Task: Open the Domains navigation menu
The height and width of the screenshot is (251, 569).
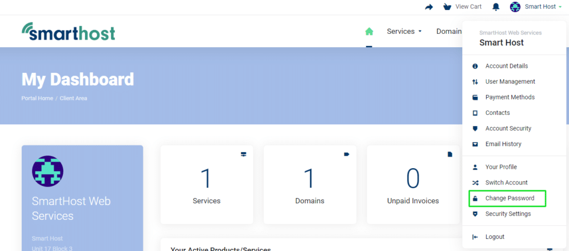Action: pos(448,32)
